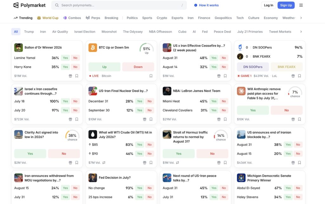Open the Perps tab
Image resolution: width=325 pixels, height=204 pixels.
click(93, 18)
